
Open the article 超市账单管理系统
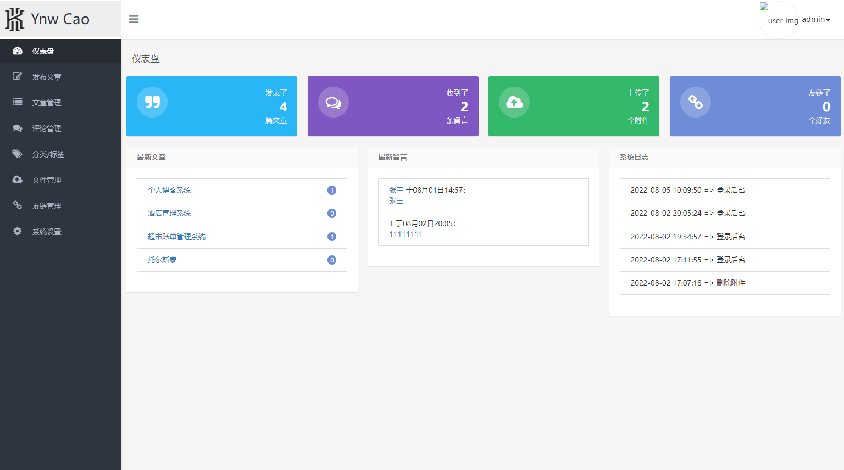pyautogui.click(x=176, y=237)
